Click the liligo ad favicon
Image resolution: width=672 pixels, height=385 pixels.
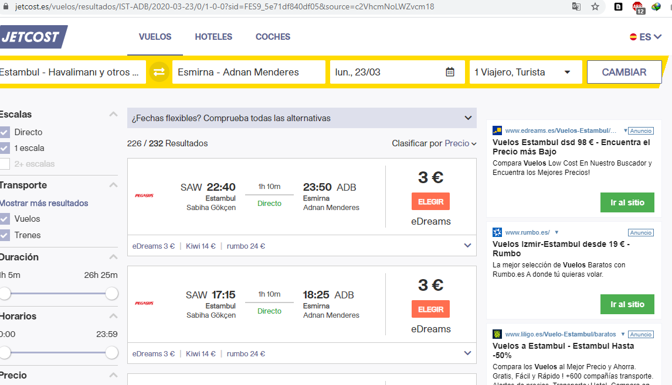point(497,334)
